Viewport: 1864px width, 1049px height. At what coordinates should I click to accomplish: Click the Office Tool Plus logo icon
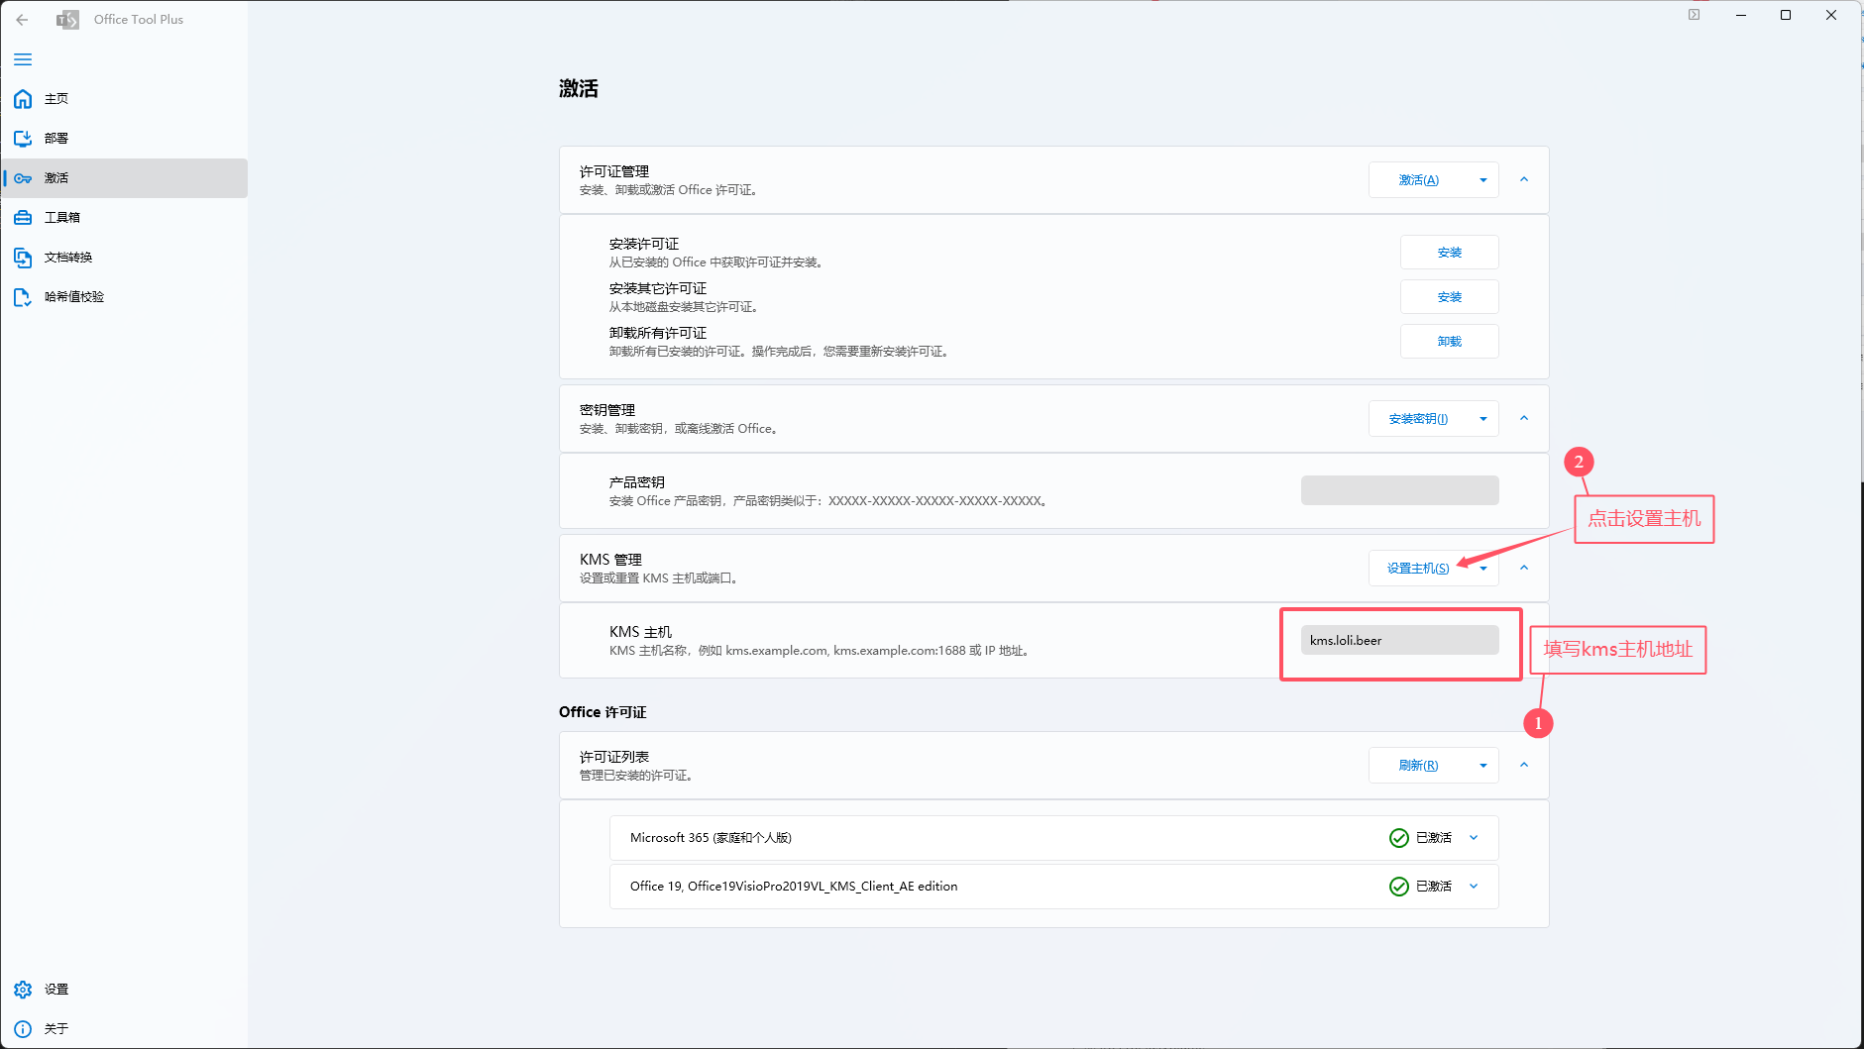pos(67,19)
